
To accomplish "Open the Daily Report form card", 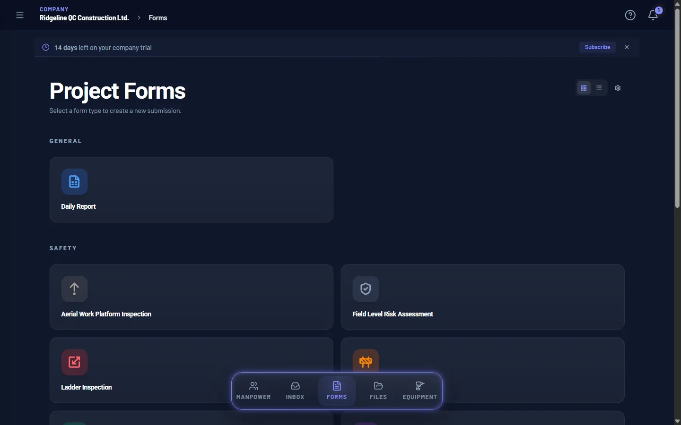I will point(192,190).
